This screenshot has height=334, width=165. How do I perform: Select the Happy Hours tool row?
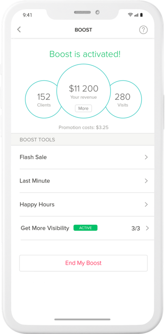(82, 204)
